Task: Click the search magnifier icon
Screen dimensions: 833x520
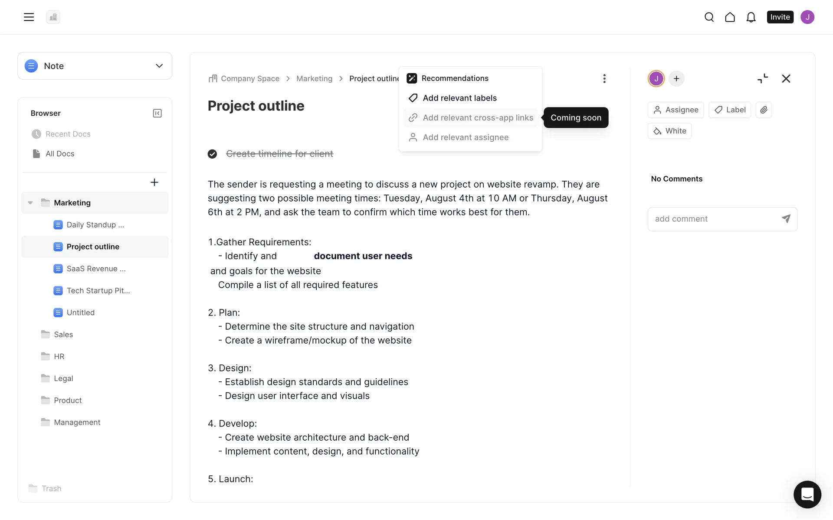Action: click(709, 17)
